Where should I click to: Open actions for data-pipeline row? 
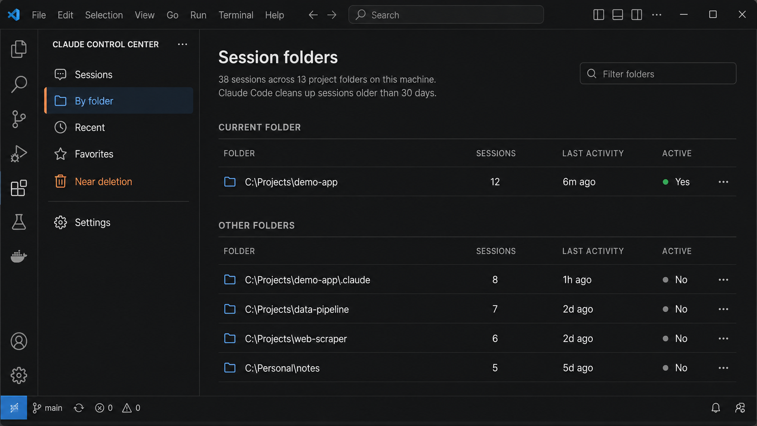click(723, 309)
